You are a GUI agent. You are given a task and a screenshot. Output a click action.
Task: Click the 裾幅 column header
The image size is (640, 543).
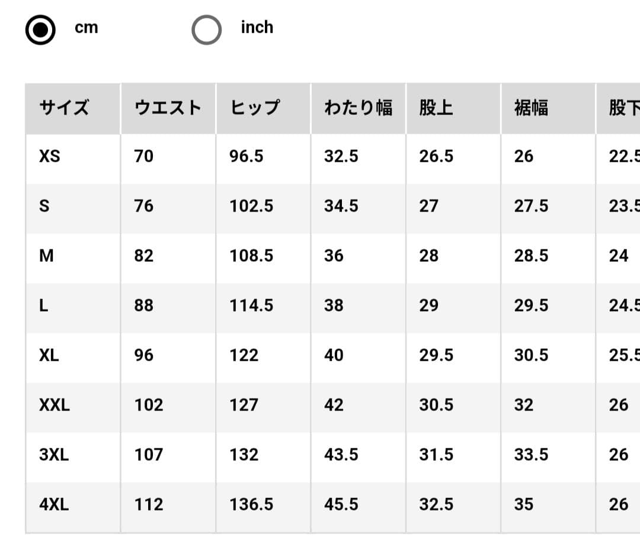[x=531, y=108]
